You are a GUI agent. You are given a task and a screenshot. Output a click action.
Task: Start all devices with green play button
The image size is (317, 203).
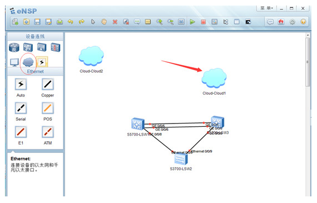(x=193, y=22)
